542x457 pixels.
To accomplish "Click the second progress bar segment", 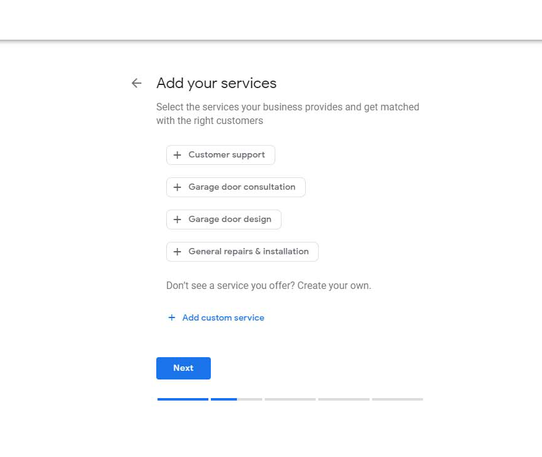I will pyautogui.click(x=236, y=399).
